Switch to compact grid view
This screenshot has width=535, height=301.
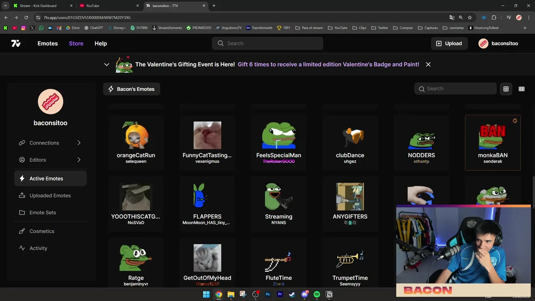[522, 89]
